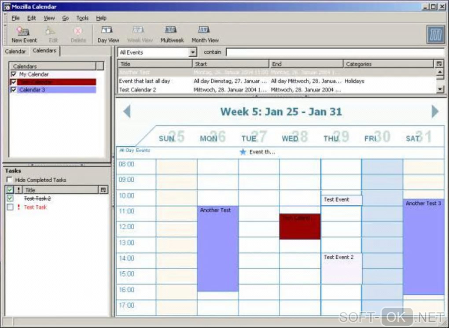The image size is (449, 328).
Task: Select Test Event on Thursday
Action: pyautogui.click(x=342, y=200)
